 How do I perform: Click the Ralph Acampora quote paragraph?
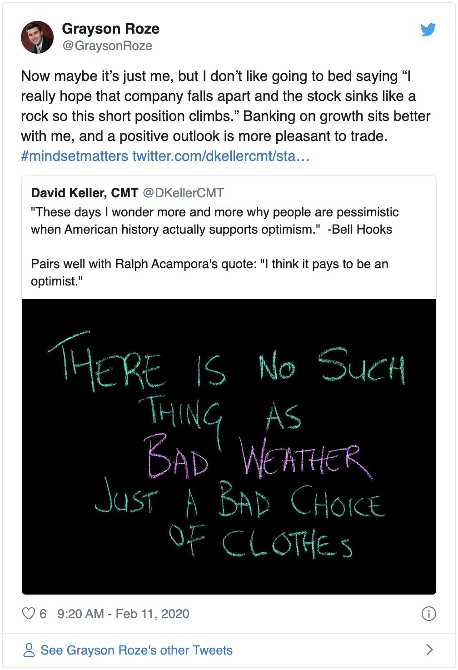click(x=209, y=272)
